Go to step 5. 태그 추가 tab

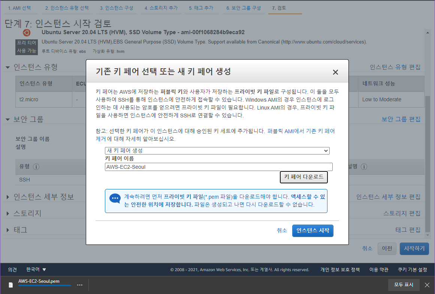(x=201, y=8)
